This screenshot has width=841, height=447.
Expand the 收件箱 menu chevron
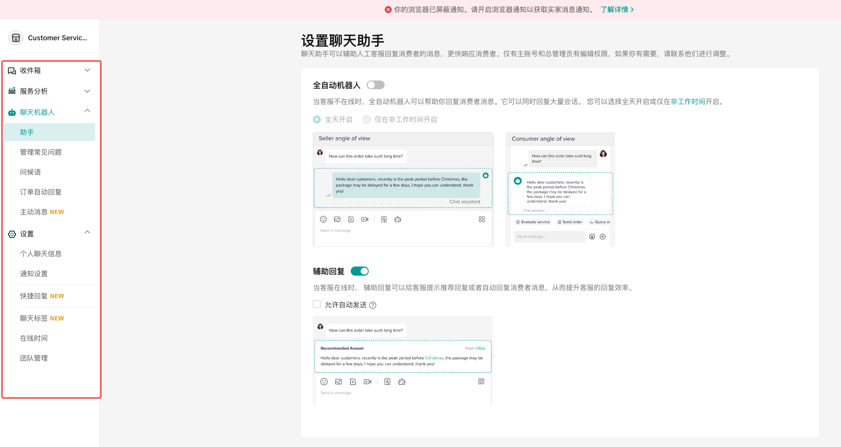click(87, 70)
